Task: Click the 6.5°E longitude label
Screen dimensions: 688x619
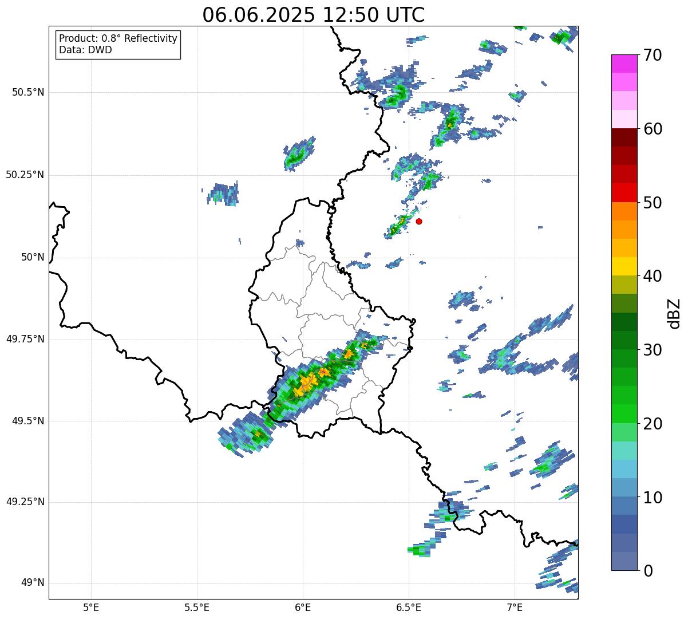Action: 409,607
